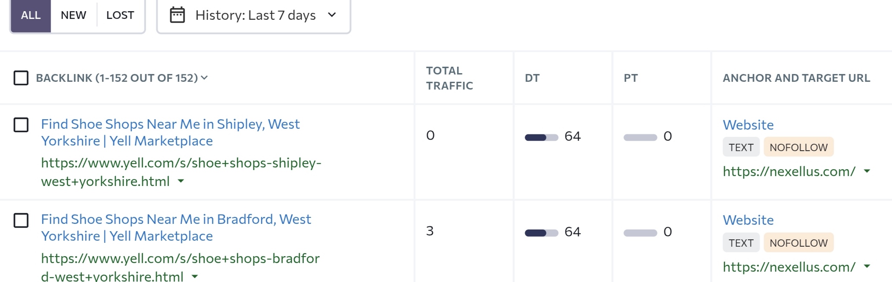Click the calendar icon in History filter
892x282 pixels.
(177, 15)
